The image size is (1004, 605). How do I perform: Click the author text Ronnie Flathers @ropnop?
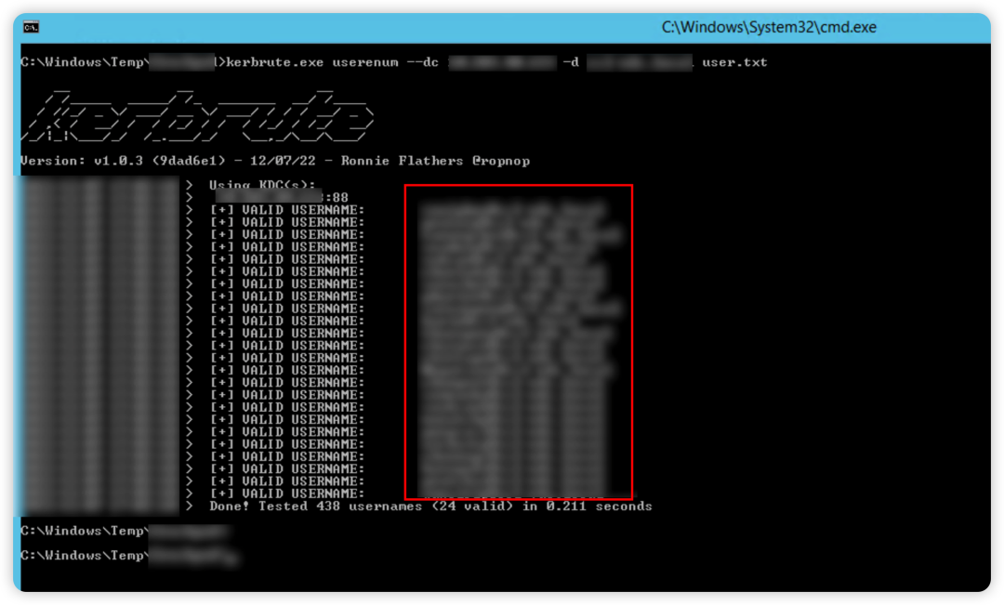tap(435, 161)
